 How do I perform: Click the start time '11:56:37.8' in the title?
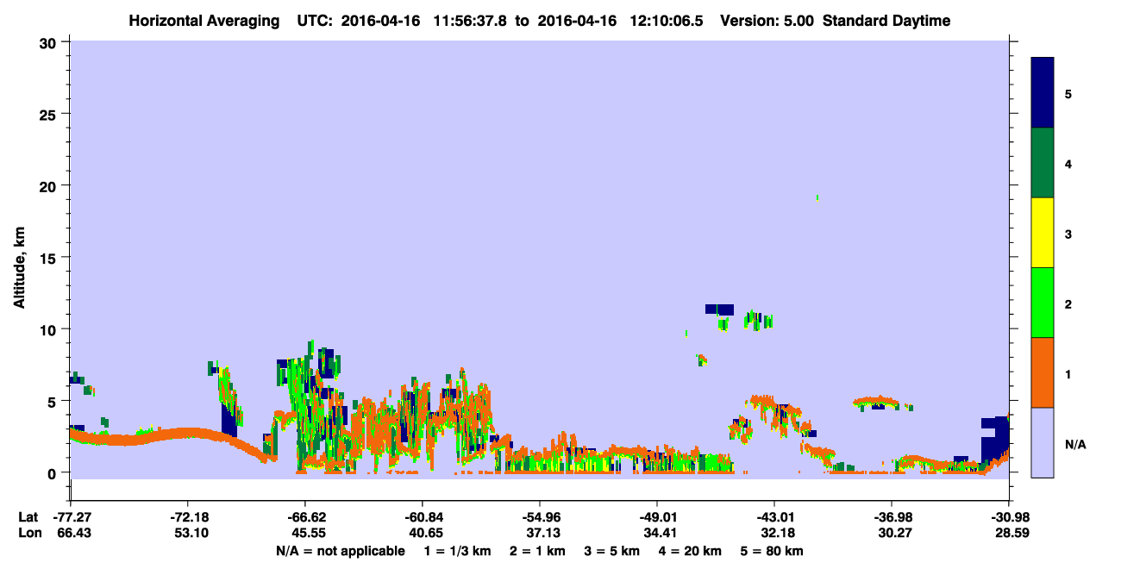472,21
